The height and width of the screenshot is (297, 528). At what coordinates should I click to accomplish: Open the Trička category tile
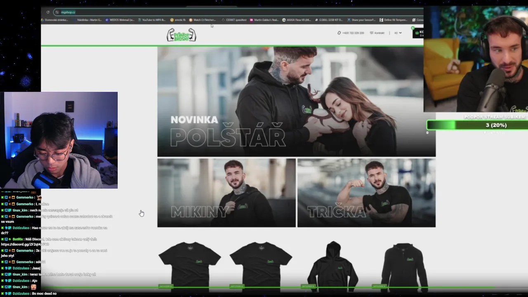366,193
